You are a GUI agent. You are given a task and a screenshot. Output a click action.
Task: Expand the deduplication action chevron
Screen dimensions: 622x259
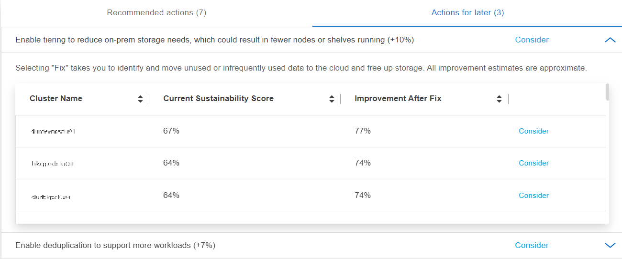coord(610,245)
